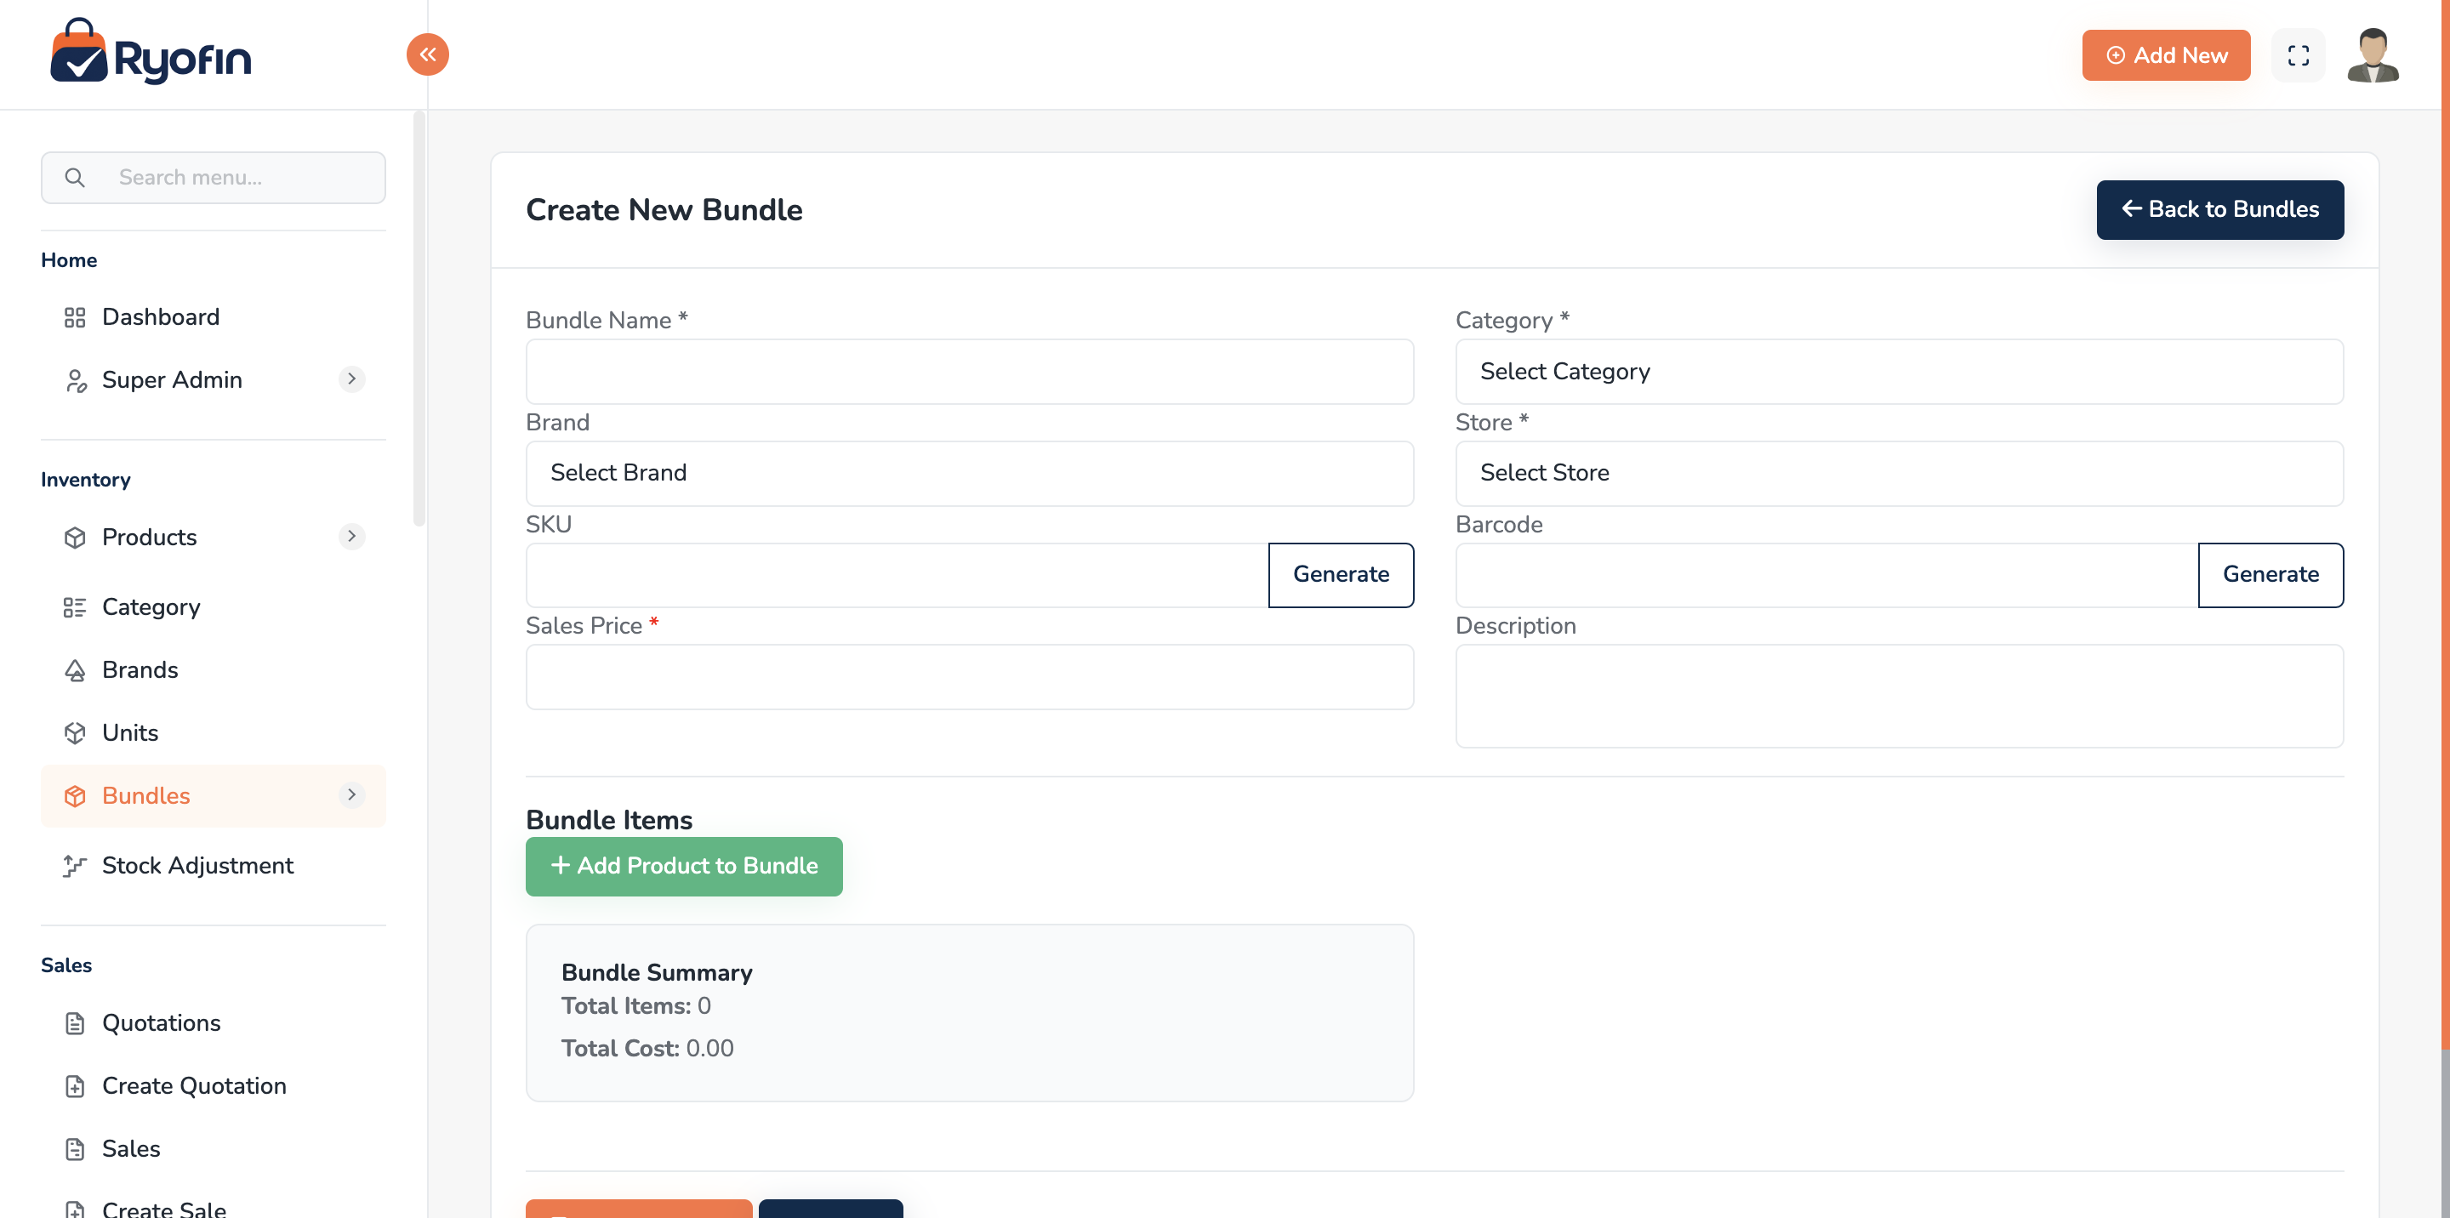Screen dimensions: 2450x1218
Task: Expand the Super Admin submenu chevron
Action: pyautogui.click(x=352, y=379)
